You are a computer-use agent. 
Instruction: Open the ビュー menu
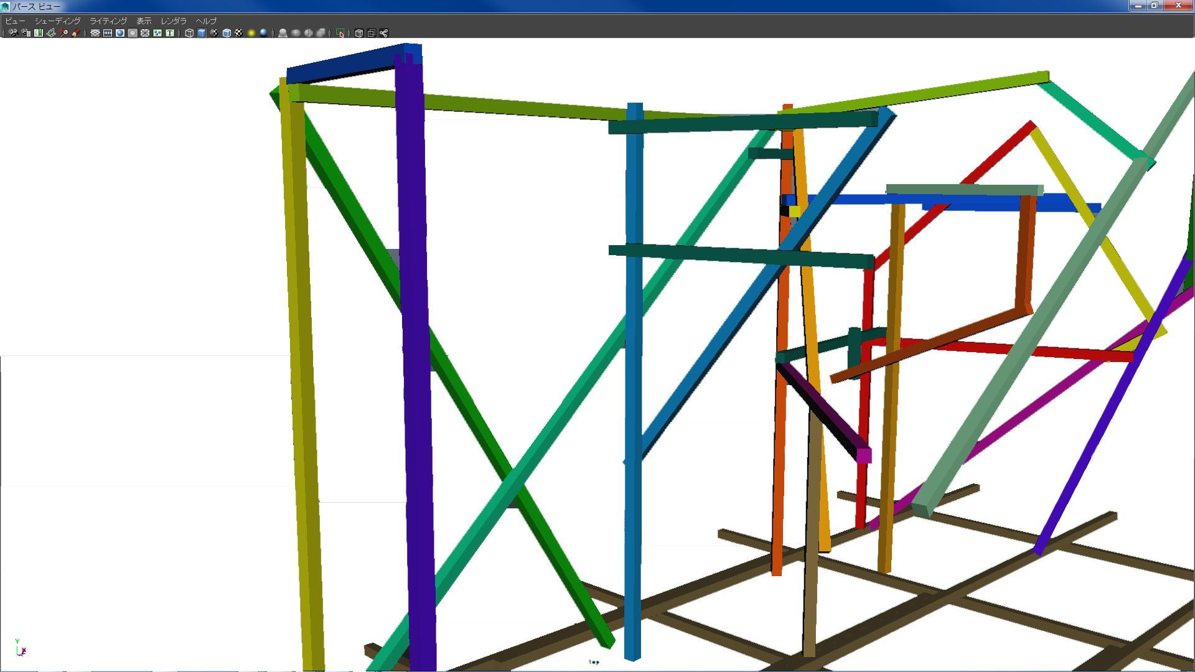[16, 21]
